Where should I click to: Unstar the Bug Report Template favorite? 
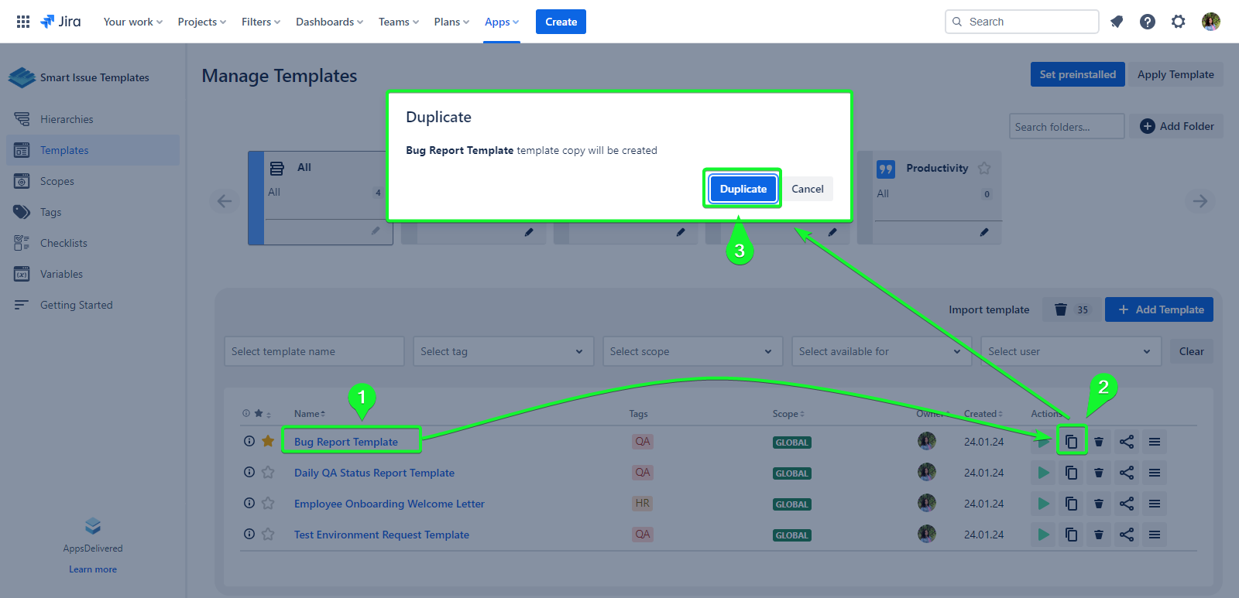click(x=268, y=441)
